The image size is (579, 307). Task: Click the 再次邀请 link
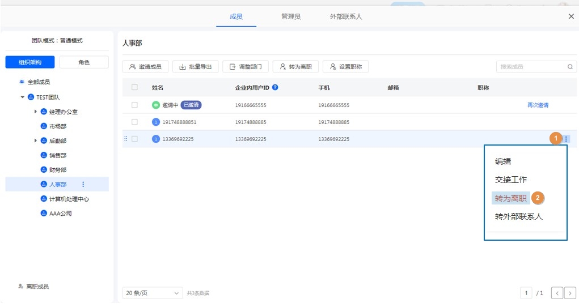(x=538, y=105)
